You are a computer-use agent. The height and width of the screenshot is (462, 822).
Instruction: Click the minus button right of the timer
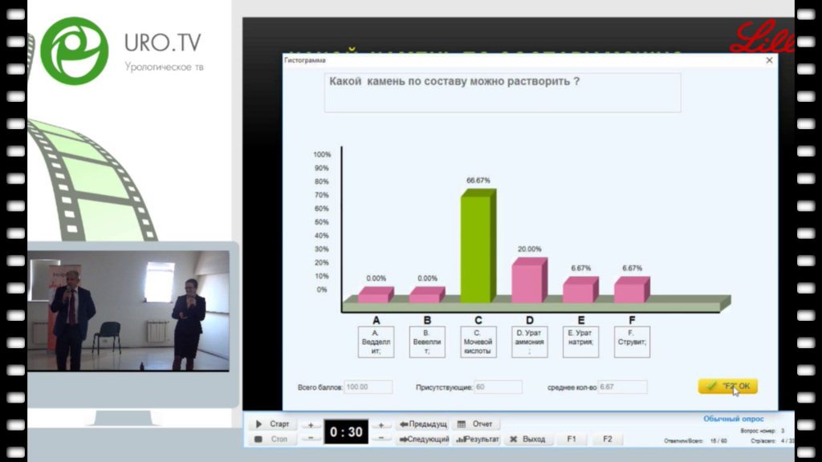381,439
